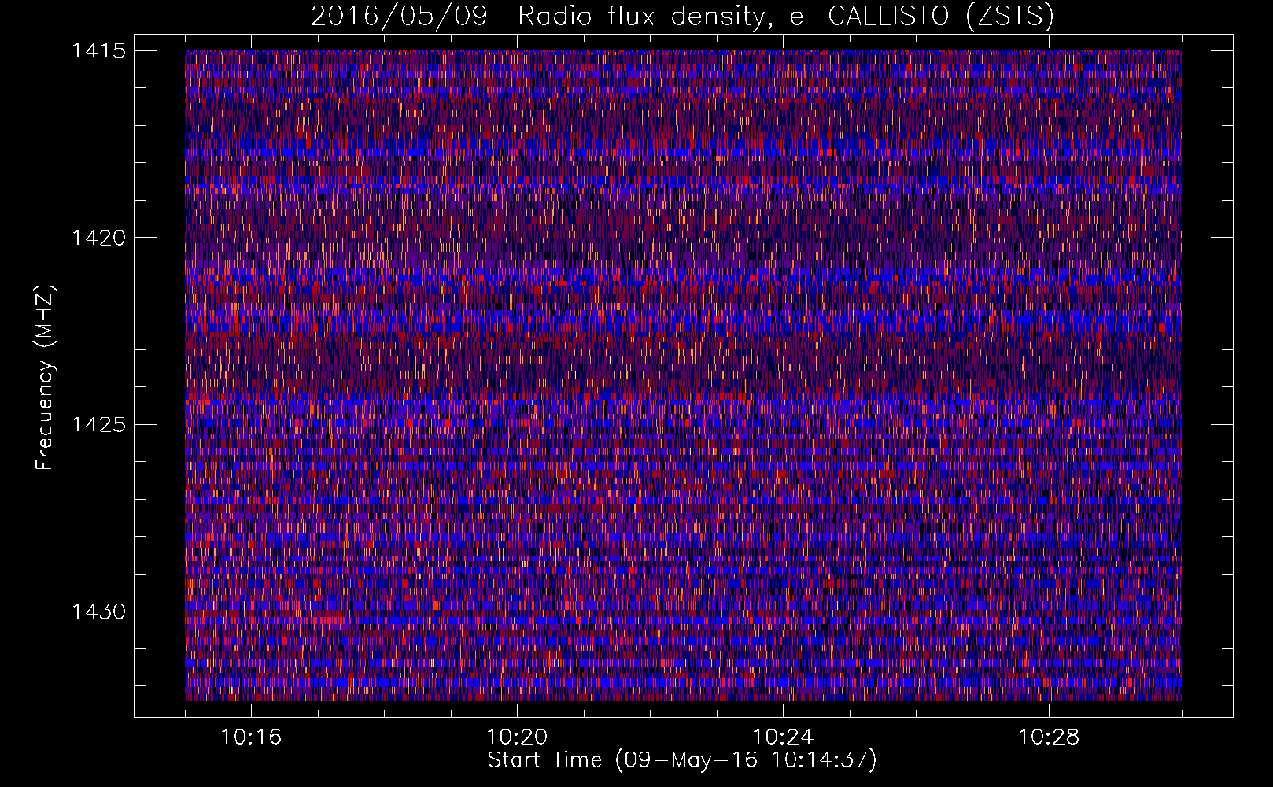This screenshot has height=787, width=1273.
Task: Click the 10:24 time tick label
Action: pyautogui.click(x=783, y=737)
